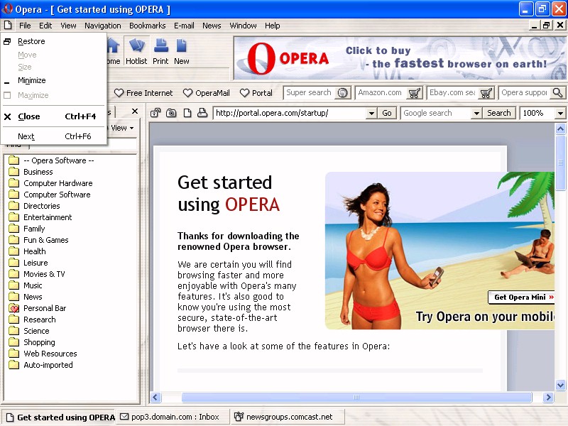Click the Go button

coord(387,113)
